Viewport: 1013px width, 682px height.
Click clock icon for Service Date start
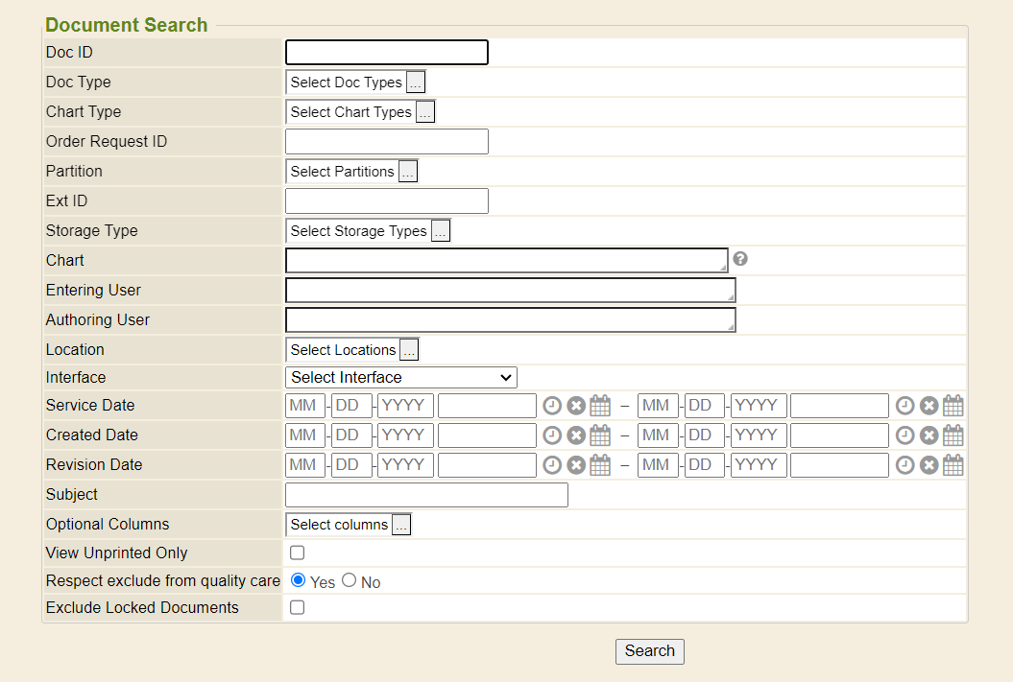(552, 406)
